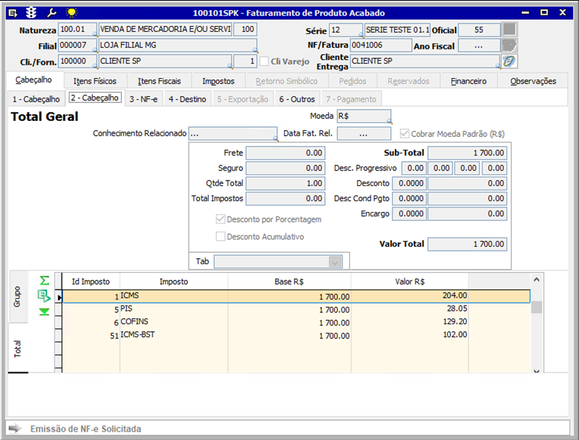Click the green sigma sum icon
The height and width of the screenshot is (440, 579).
(44, 280)
